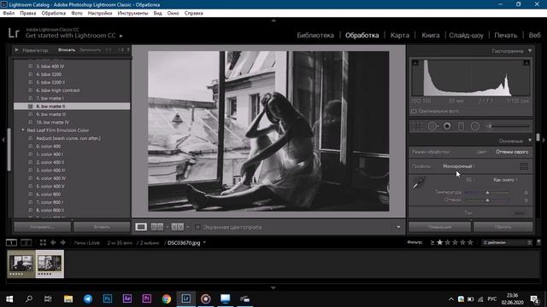This screenshot has height=307, width=547.
Task: Choose the Red Eye Correction tool
Action: click(x=447, y=126)
